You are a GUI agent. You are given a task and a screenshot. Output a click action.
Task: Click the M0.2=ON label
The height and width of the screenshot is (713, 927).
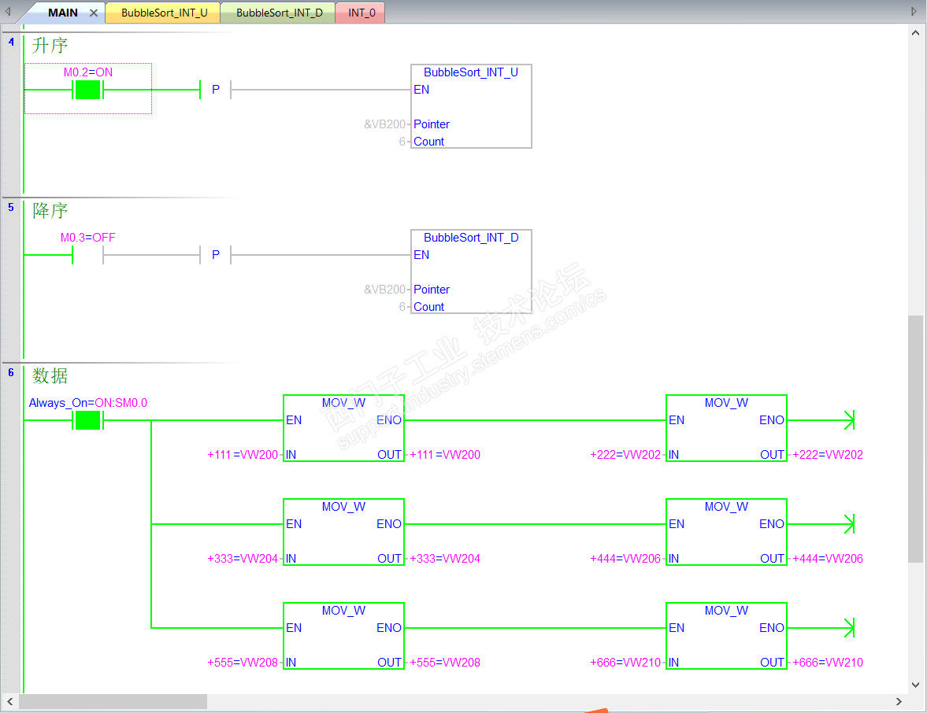point(88,72)
